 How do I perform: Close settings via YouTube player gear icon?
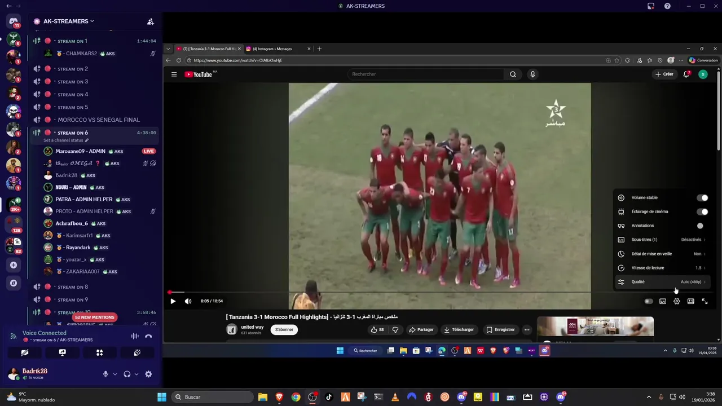point(677,301)
